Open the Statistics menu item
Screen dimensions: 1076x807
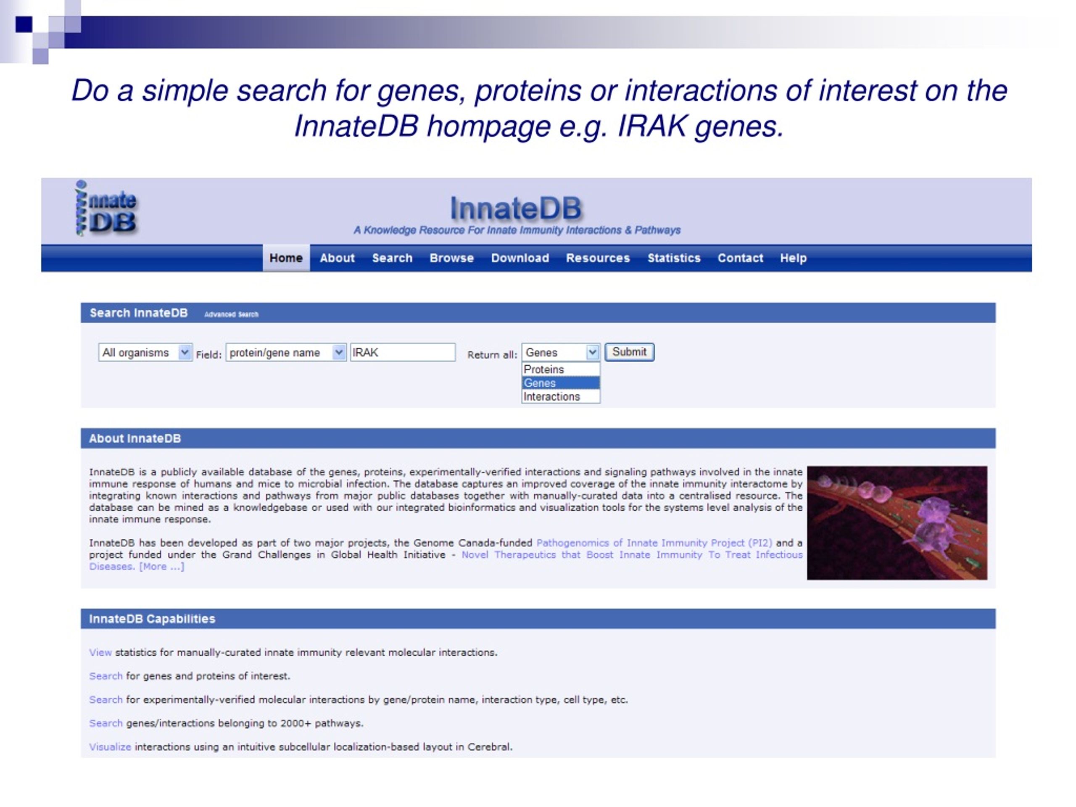coord(674,258)
